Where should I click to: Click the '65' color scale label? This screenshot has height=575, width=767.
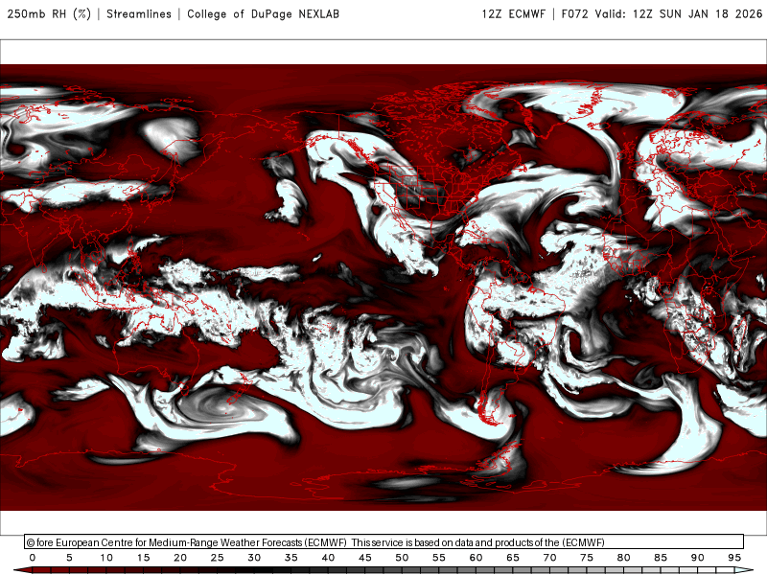pyautogui.click(x=513, y=558)
